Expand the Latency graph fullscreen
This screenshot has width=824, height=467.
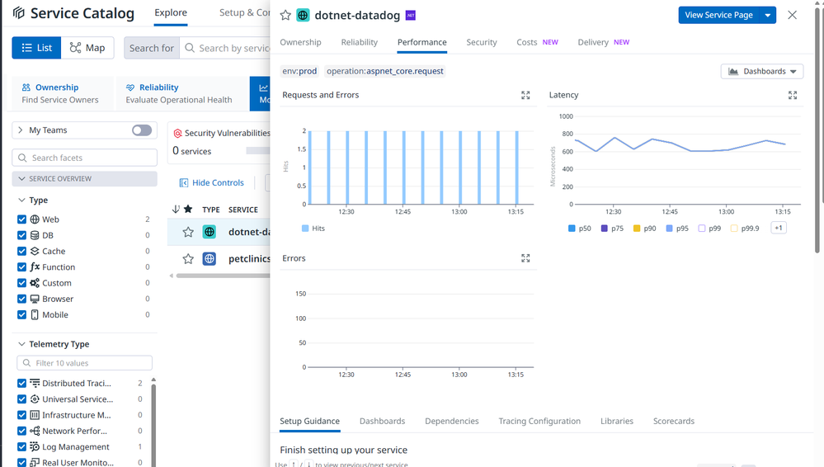point(793,95)
